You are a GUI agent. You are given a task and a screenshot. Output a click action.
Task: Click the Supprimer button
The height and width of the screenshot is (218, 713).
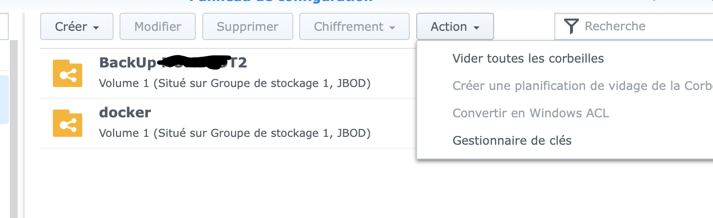[248, 26]
